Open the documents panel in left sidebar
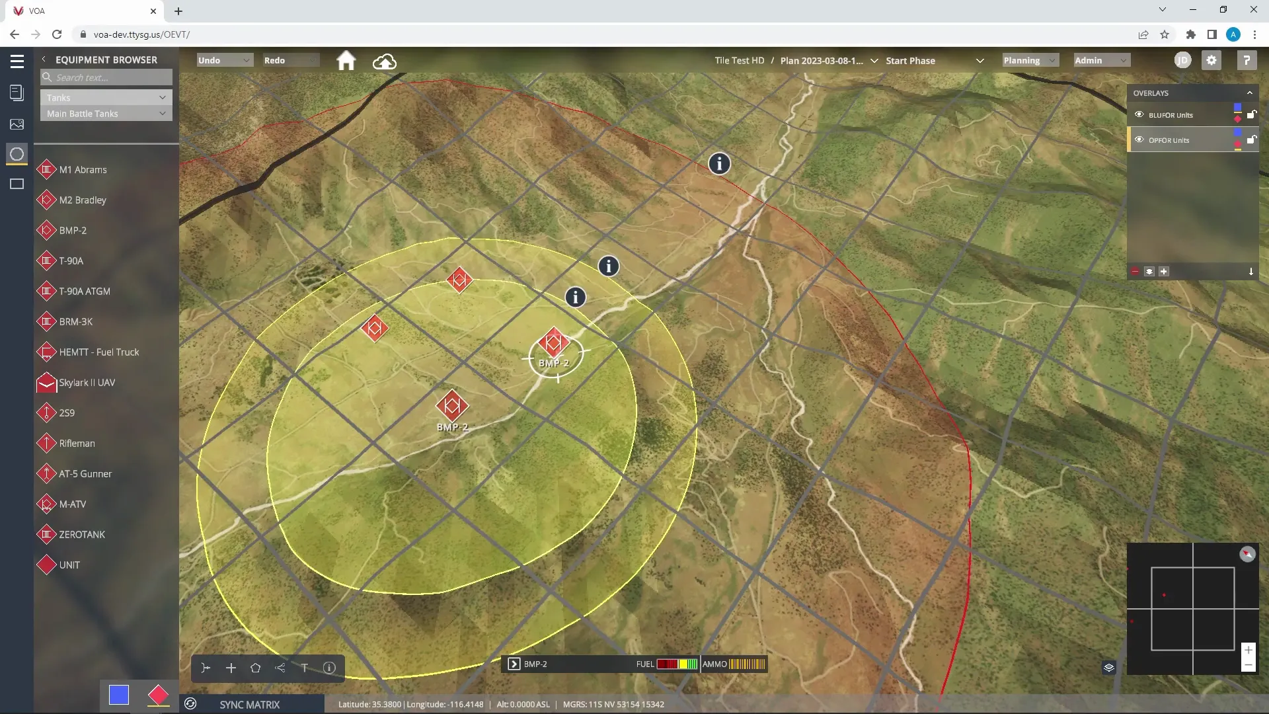The image size is (1269, 714). coord(17,93)
